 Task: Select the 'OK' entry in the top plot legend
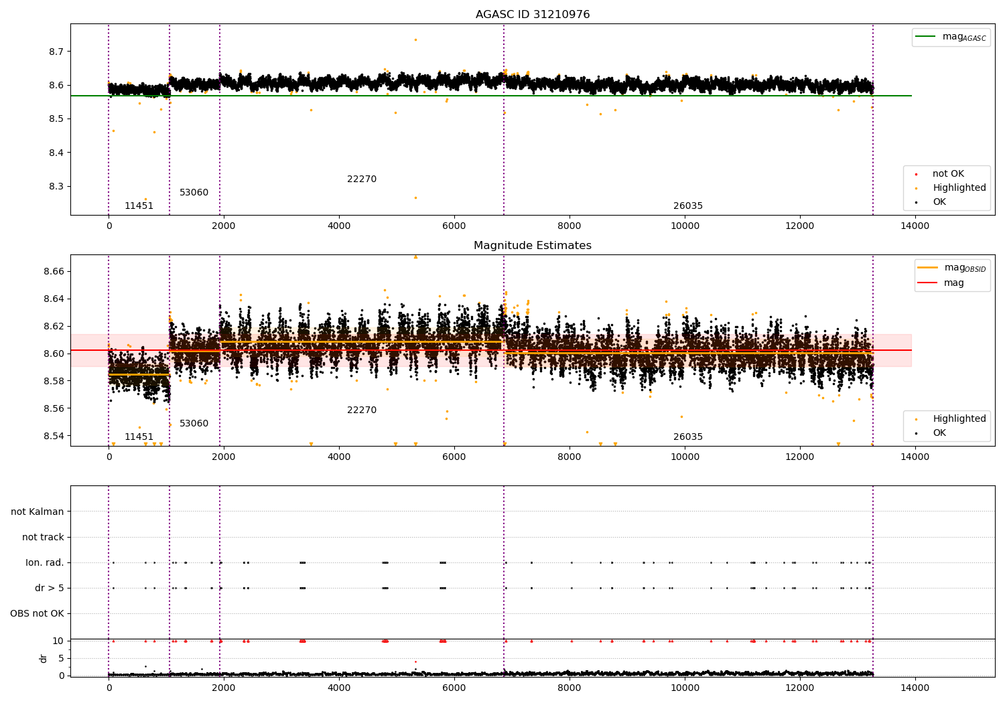[939, 202]
